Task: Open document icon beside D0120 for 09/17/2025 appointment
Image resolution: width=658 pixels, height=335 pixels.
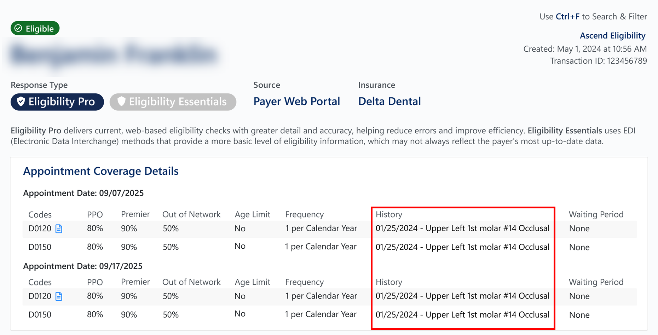Action: (x=59, y=296)
